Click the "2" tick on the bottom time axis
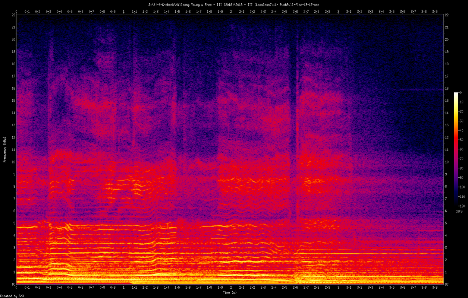The image size is (468, 298). pyautogui.click(x=231, y=288)
